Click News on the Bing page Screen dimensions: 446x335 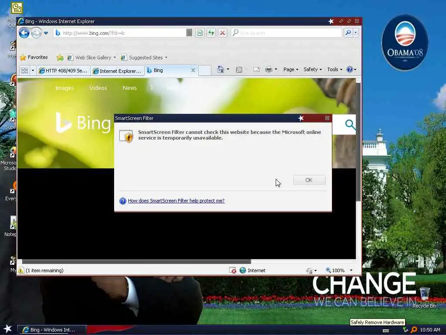[130, 88]
